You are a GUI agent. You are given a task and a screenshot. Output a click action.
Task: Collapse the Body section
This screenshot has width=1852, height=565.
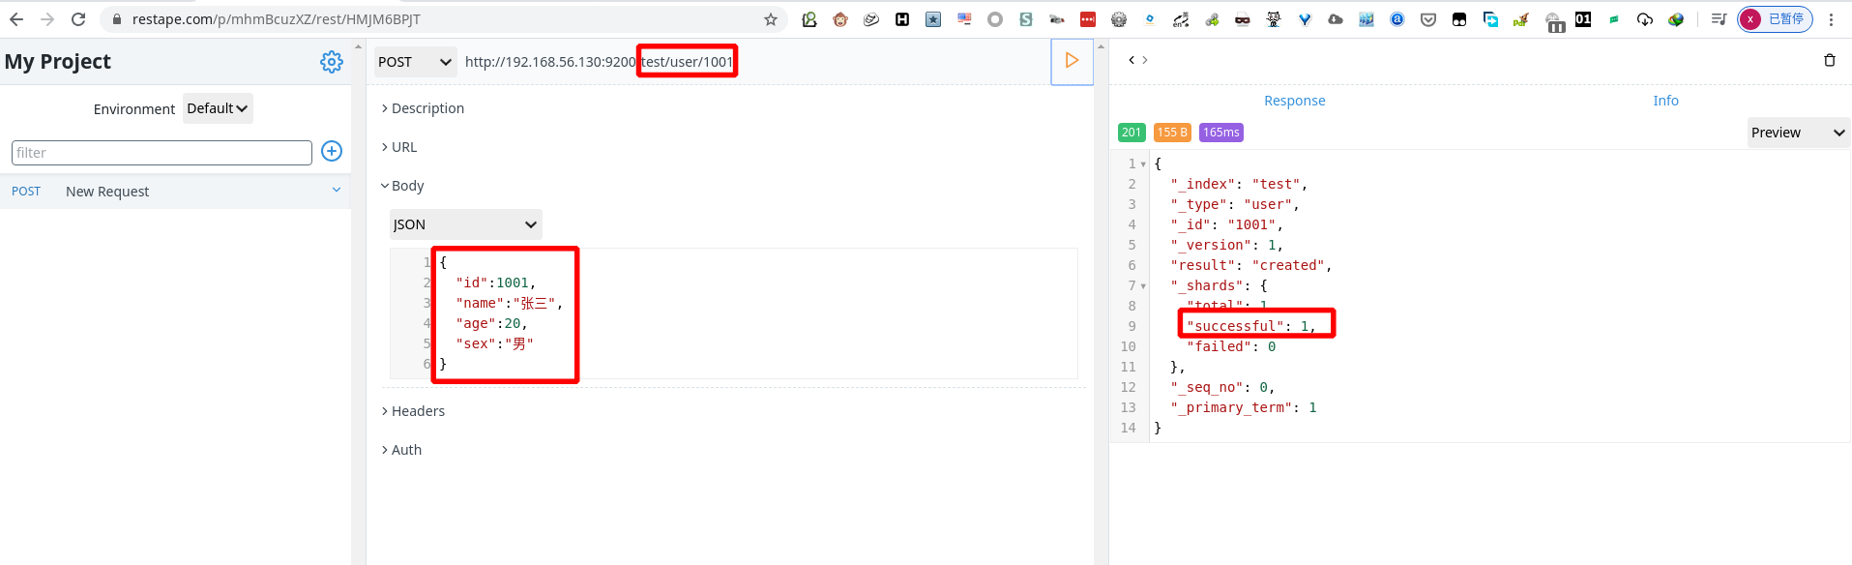[x=402, y=186]
